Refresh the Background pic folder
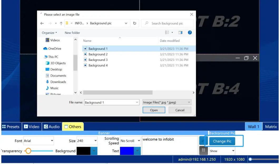The height and width of the screenshot is (164, 280). point(135,23)
